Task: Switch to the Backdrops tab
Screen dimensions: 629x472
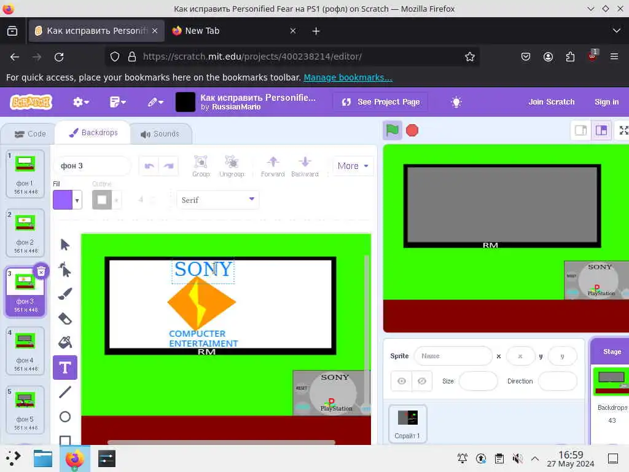Action: pos(93,133)
